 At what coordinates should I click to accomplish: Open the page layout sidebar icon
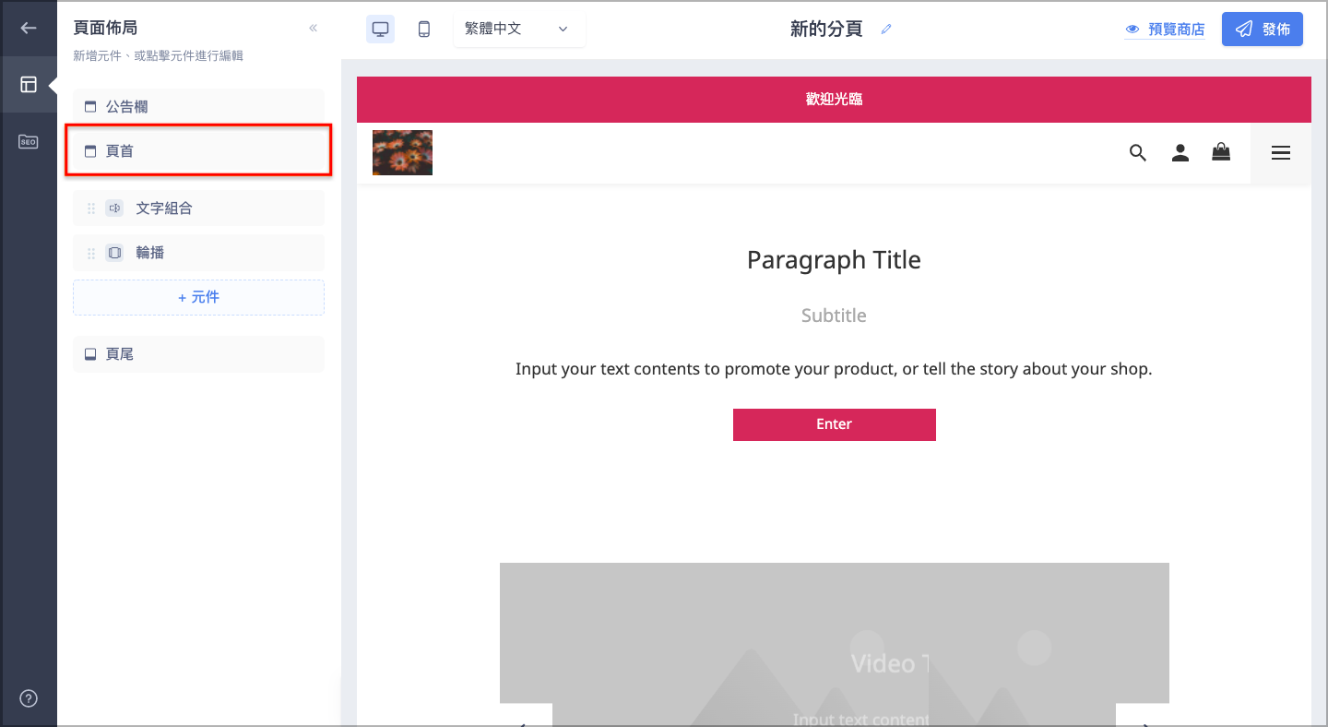click(x=29, y=84)
